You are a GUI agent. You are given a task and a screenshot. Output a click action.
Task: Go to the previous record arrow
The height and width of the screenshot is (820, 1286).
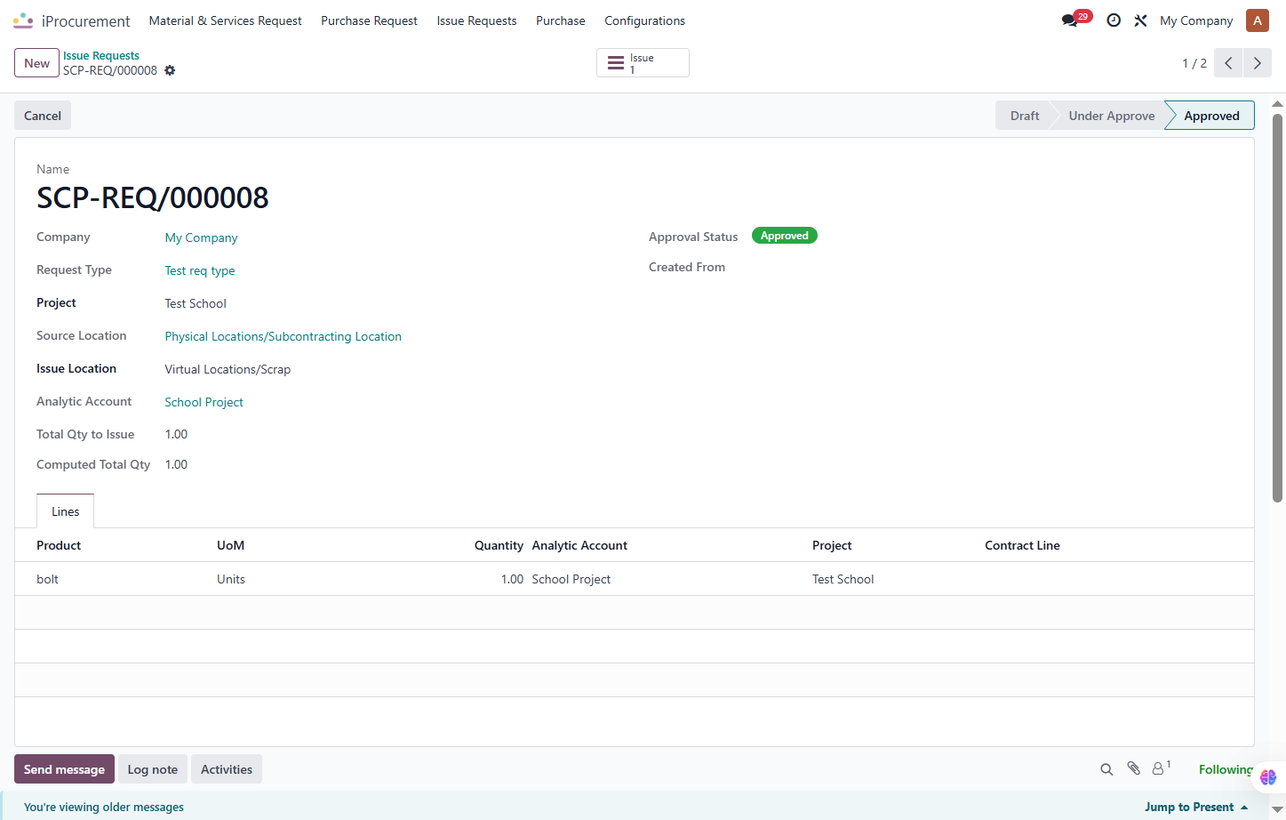1228,63
